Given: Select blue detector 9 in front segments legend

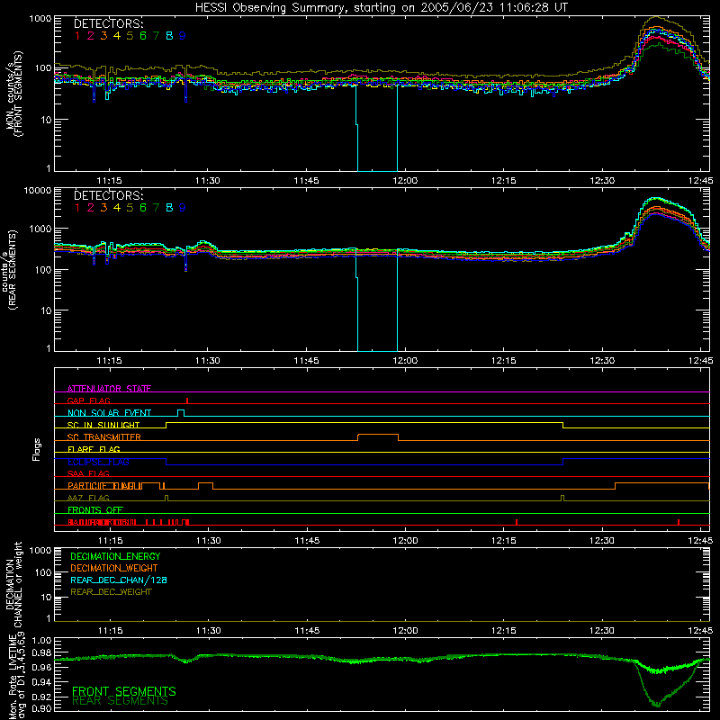Looking at the screenshot, I should (x=183, y=36).
